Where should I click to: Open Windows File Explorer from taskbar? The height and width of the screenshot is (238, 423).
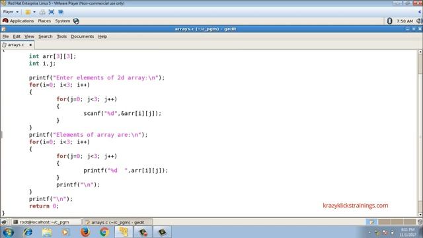(x=47, y=232)
